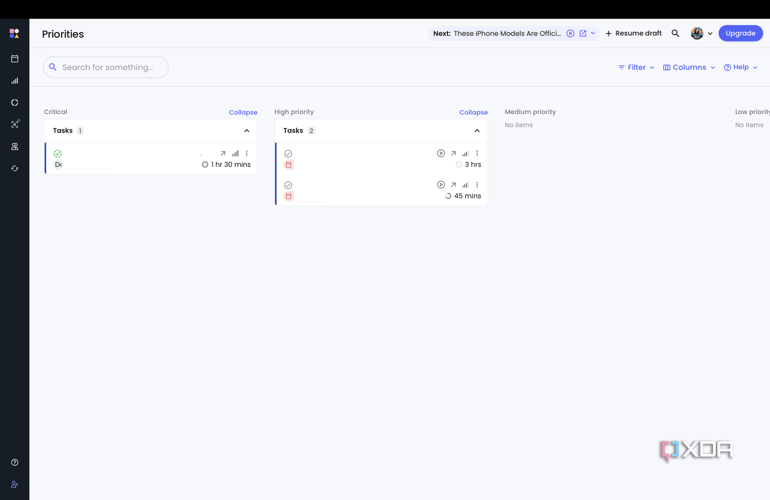
Task: Open the circular progress sidebar icon
Action: (15, 102)
